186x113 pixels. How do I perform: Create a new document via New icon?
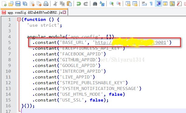coord(4,4)
